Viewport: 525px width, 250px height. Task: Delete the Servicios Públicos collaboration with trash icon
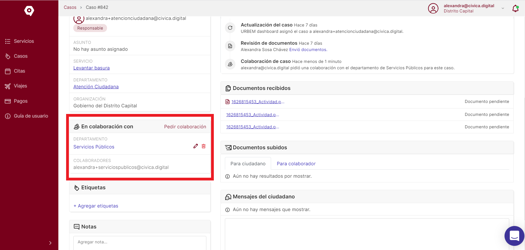click(x=204, y=146)
